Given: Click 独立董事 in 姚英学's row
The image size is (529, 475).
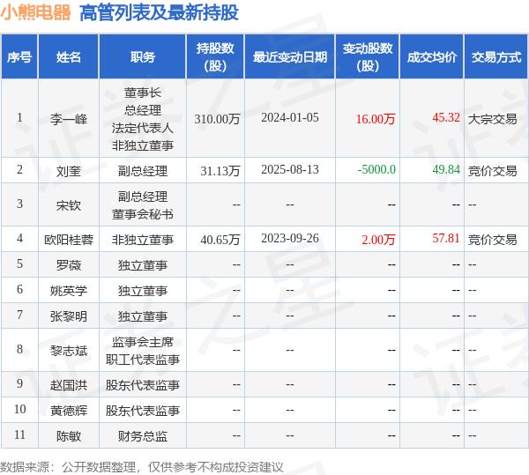Looking at the screenshot, I should tap(142, 291).
